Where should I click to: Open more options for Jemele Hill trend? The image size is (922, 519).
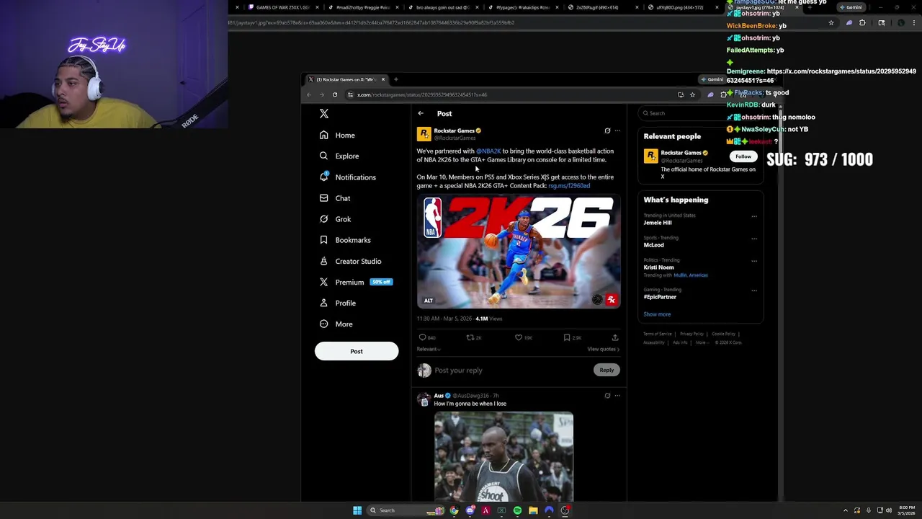[754, 216]
